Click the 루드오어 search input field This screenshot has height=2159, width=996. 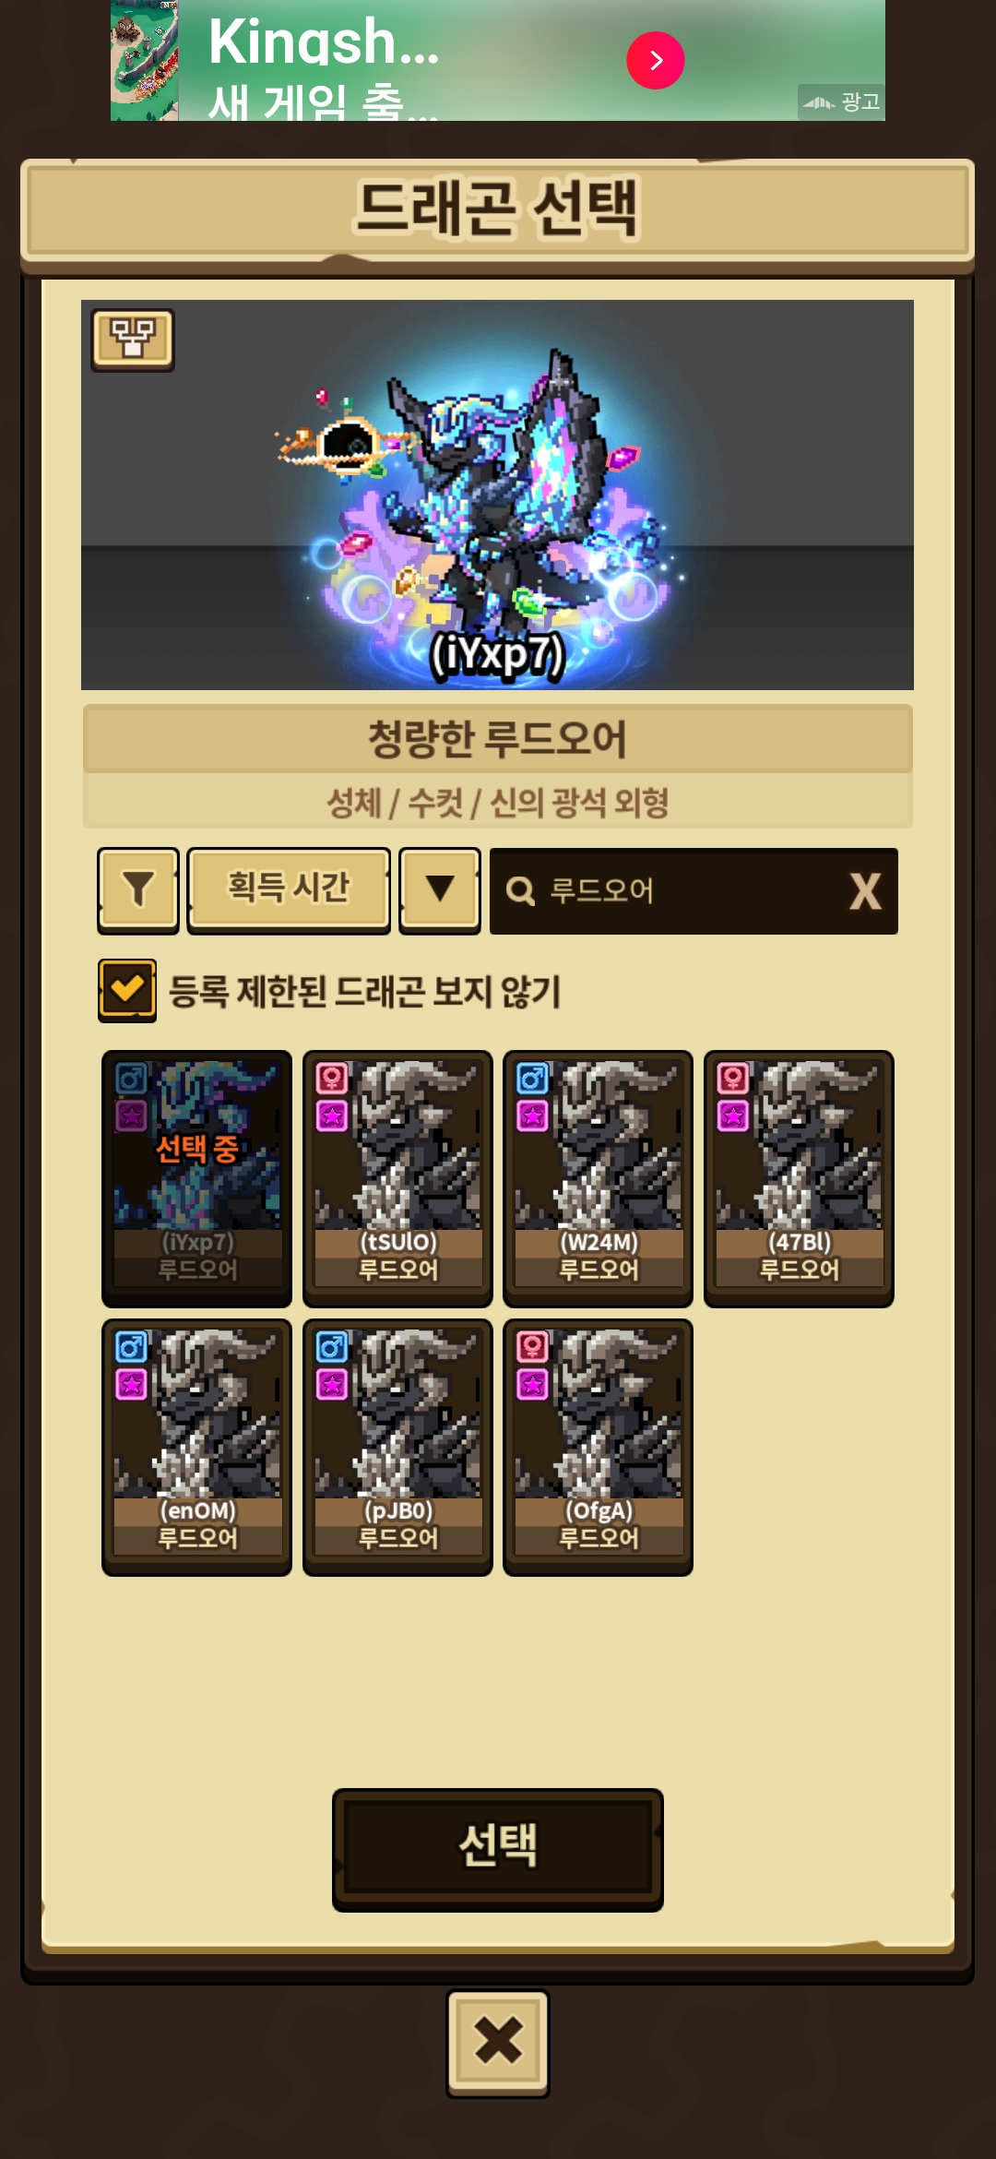tap(694, 891)
